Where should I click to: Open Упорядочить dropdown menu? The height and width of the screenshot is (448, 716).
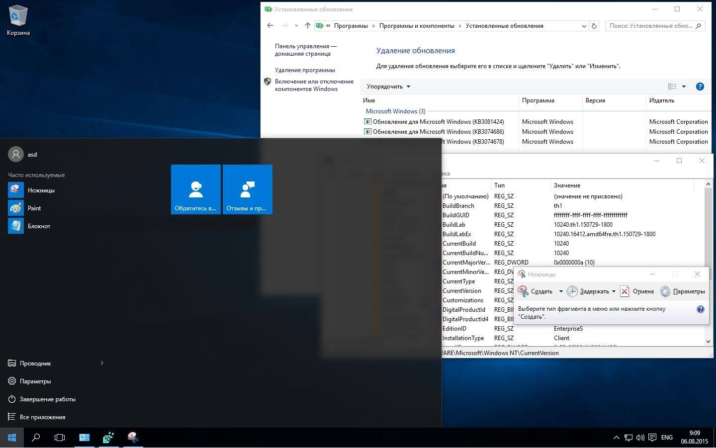coord(389,87)
